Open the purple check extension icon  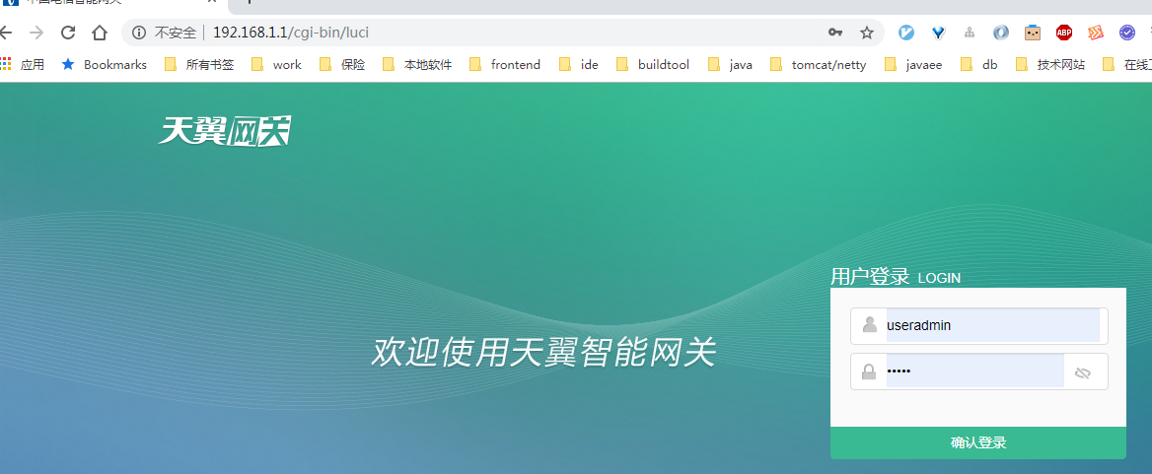click(1127, 33)
